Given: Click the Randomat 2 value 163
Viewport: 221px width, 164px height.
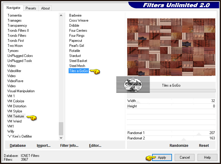Looking at the screenshot, I should (x=212, y=138).
